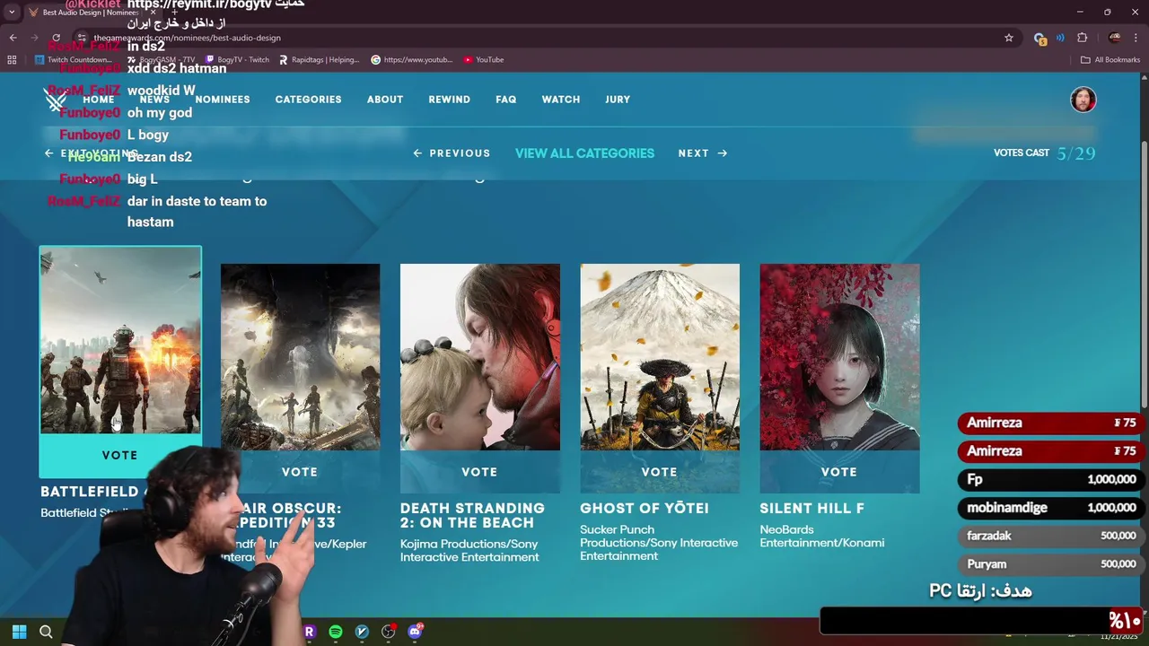Open the Jury menu item
Screen dimensions: 1149x646
[618, 100]
